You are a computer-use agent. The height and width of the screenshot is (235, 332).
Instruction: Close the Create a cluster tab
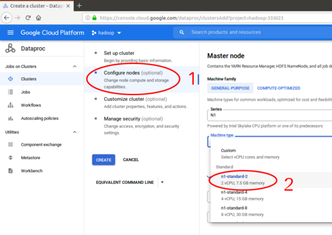click(x=68, y=6)
